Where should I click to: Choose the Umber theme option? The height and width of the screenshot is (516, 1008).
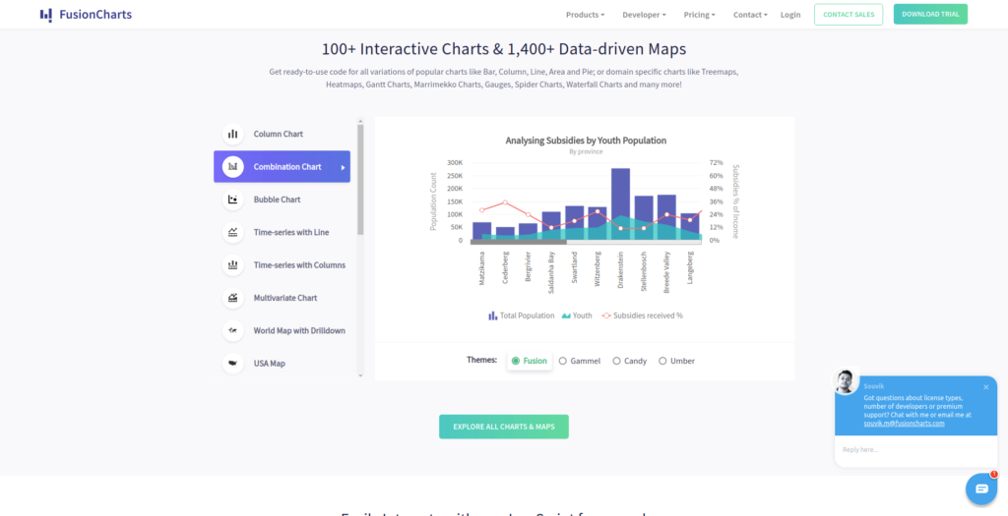point(662,361)
